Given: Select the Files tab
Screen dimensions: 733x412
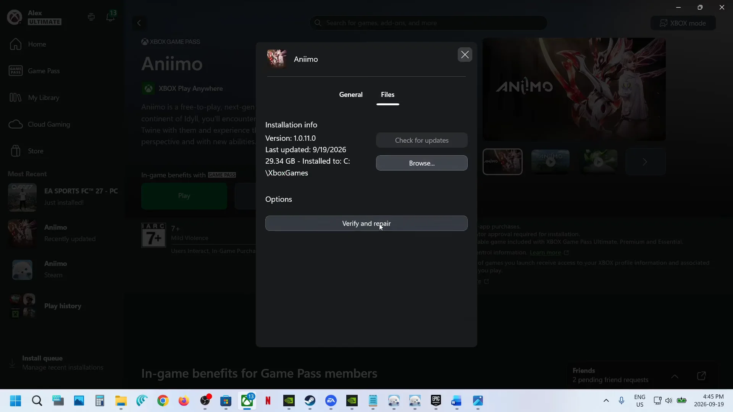Looking at the screenshot, I should 387,95.
